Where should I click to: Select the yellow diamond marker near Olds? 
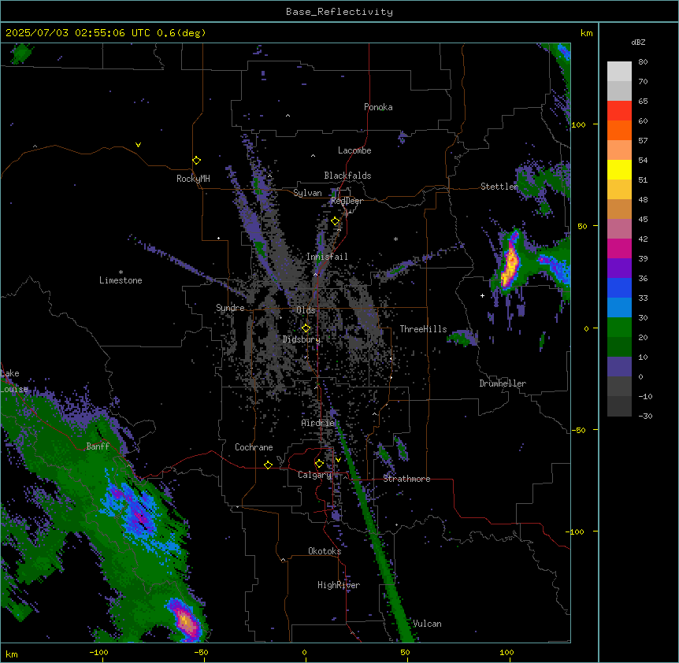coord(306,328)
